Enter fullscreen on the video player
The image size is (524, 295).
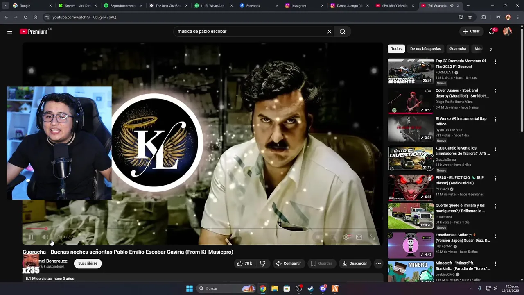372,237
